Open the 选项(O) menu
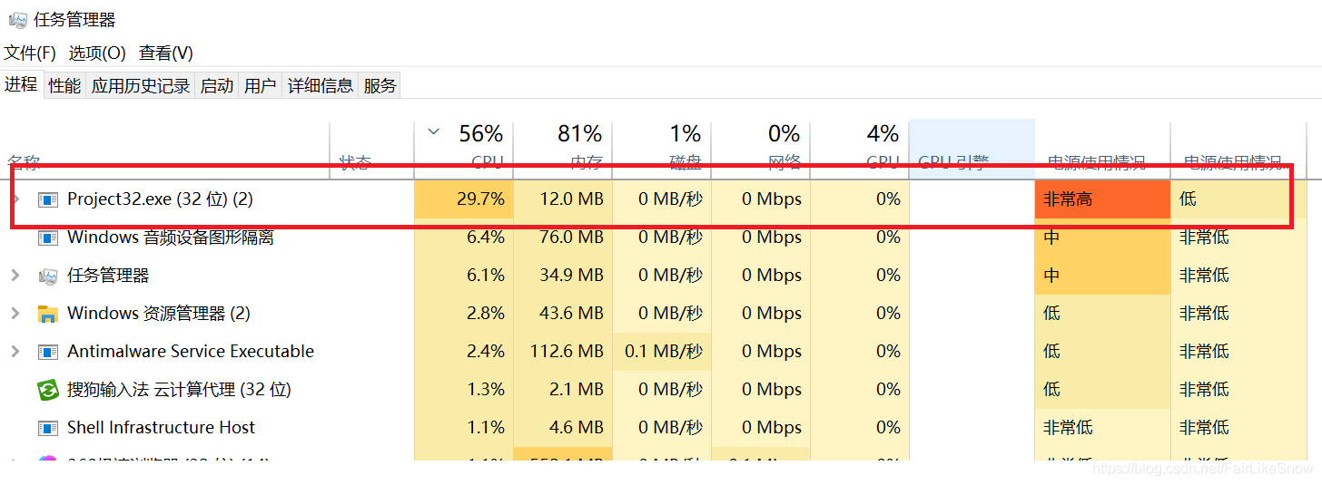This screenshot has height=485, width=1322. [97, 53]
